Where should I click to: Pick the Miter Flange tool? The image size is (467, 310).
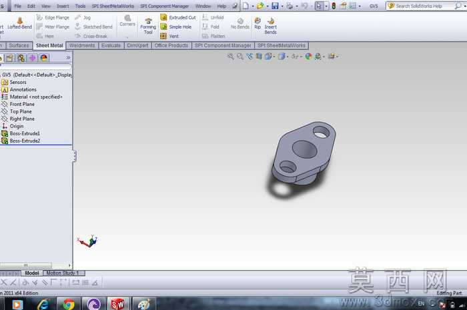tap(53, 27)
